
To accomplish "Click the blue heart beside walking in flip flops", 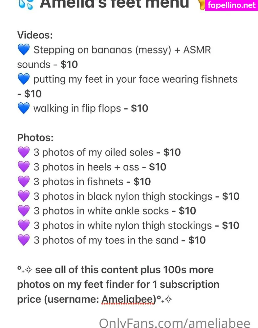I will point(23,109).
